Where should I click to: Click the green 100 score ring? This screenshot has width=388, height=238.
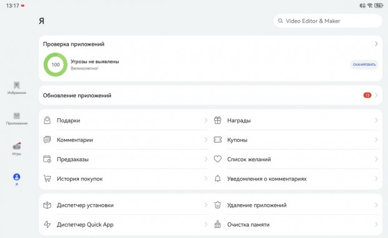(x=56, y=65)
